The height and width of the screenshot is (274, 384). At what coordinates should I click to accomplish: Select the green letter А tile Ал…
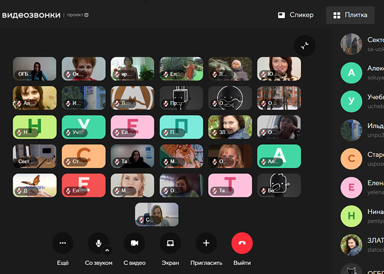[x=279, y=156]
